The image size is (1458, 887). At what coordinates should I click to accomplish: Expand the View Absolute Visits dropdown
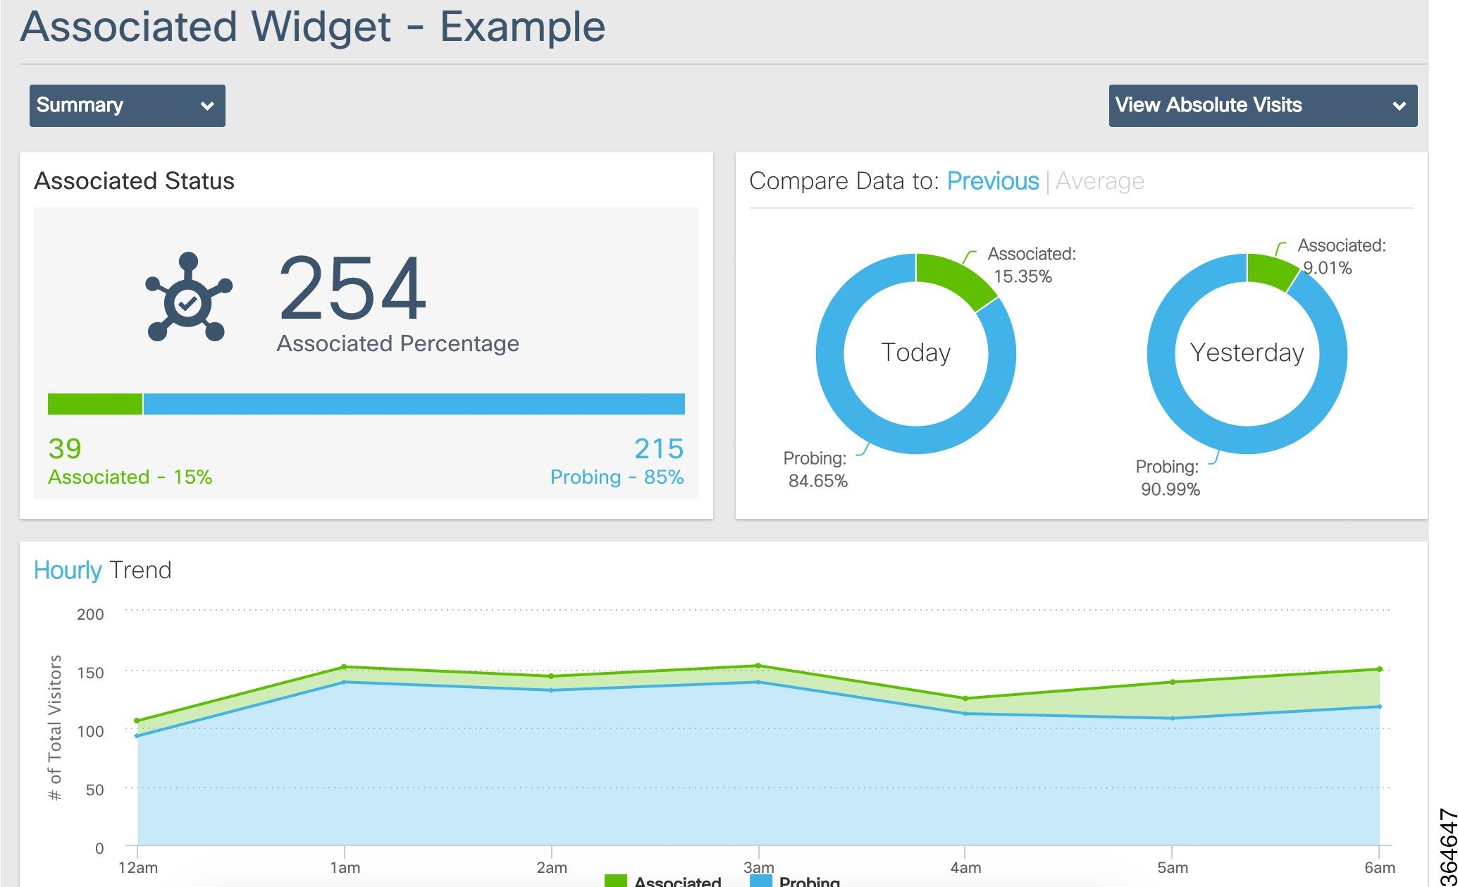[1262, 106]
